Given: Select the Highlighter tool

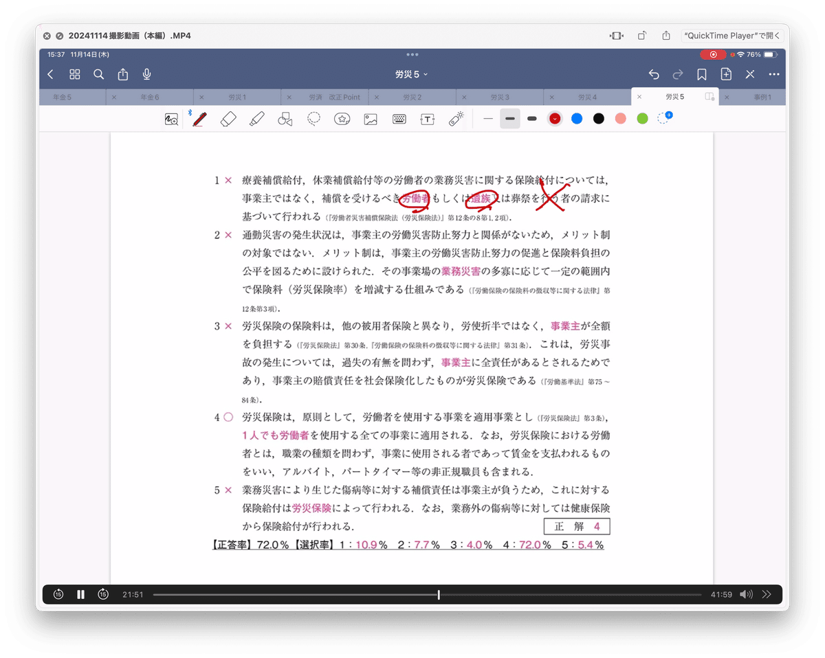Looking at the screenshot, I should point(257,119).
